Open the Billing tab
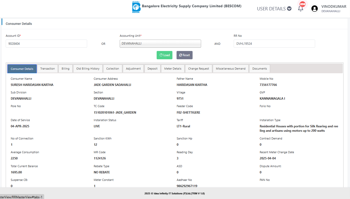This screenshot has height=199, width=350. click(x=65, y=69)
